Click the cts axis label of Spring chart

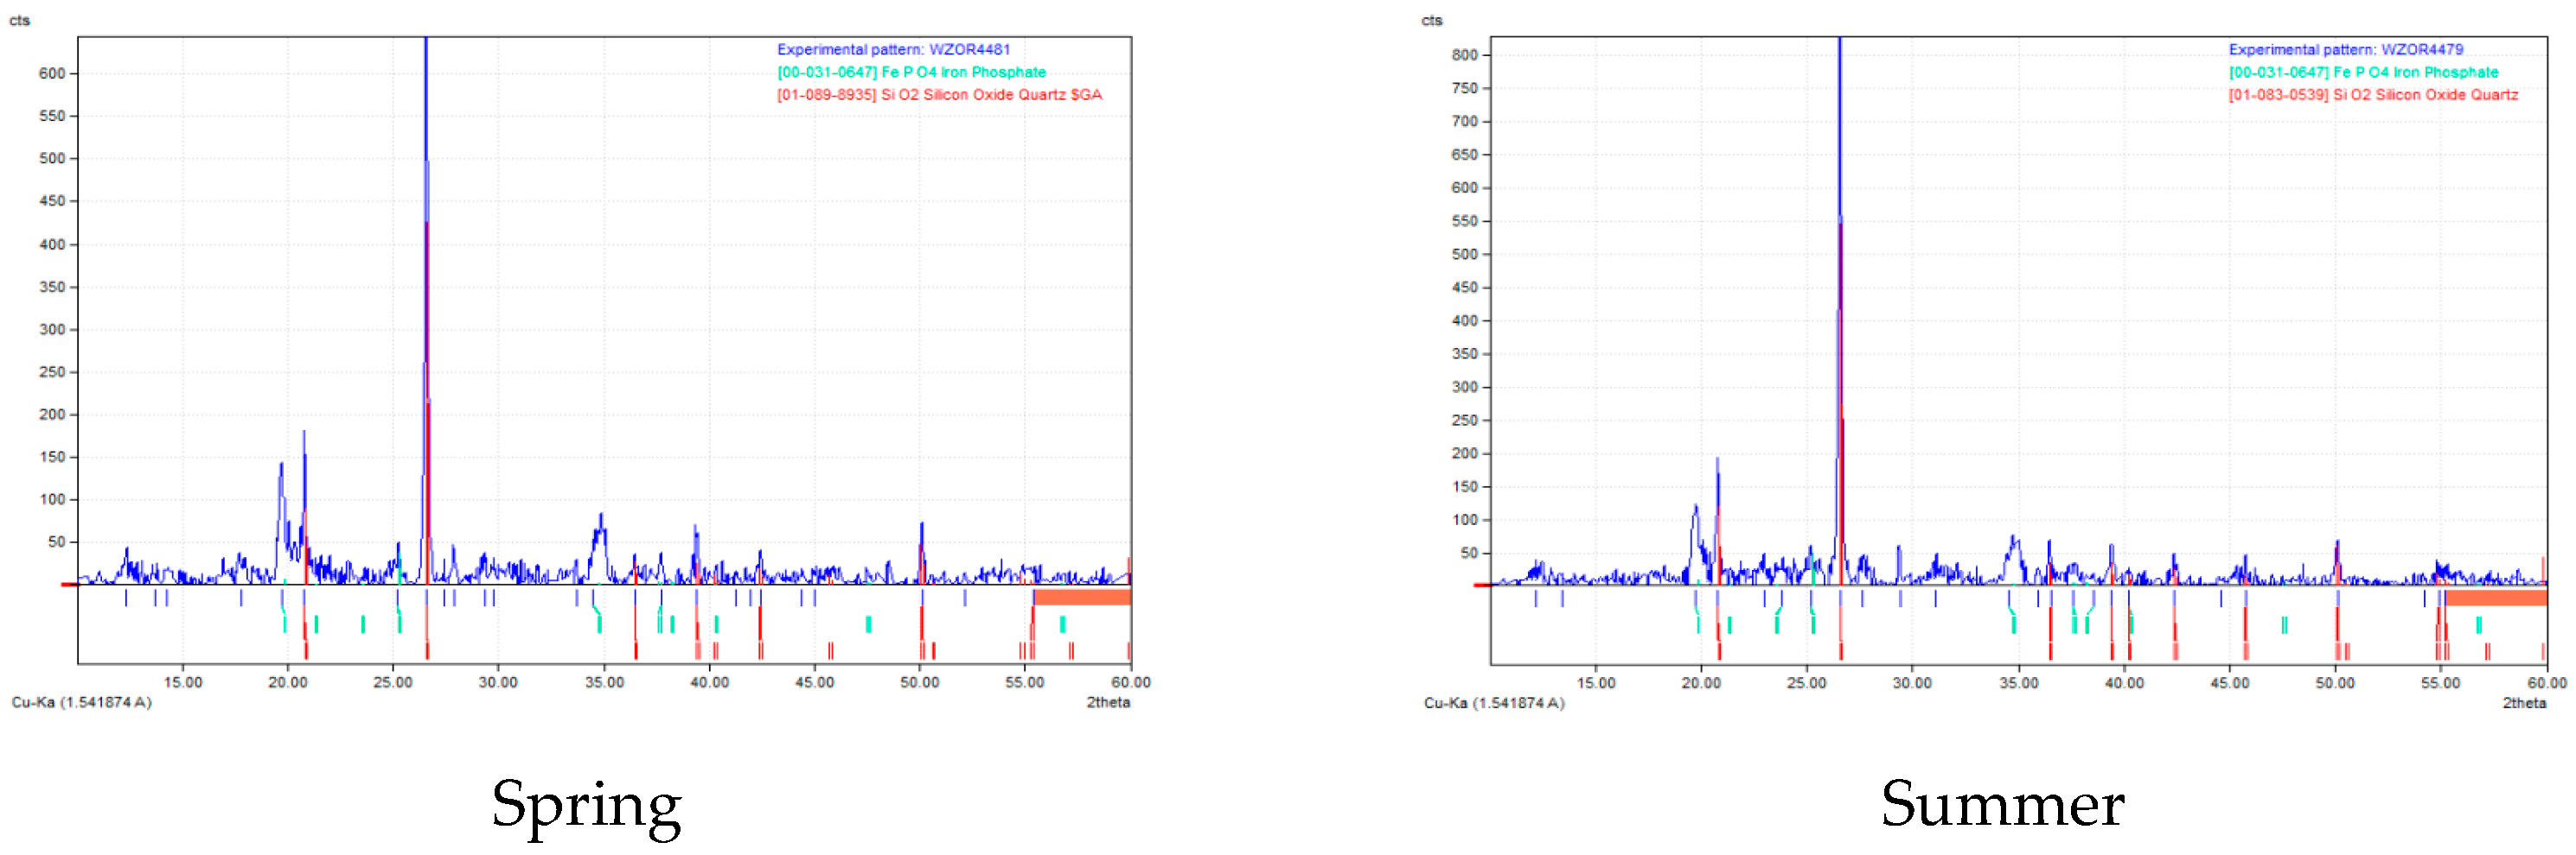coord(20,20)
